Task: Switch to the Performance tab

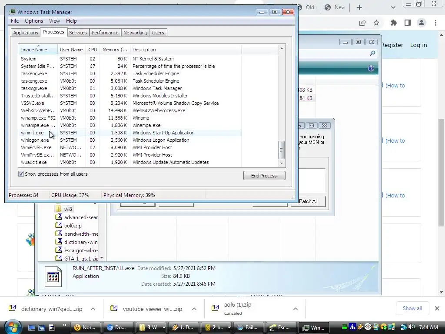Action: [105, 32]
